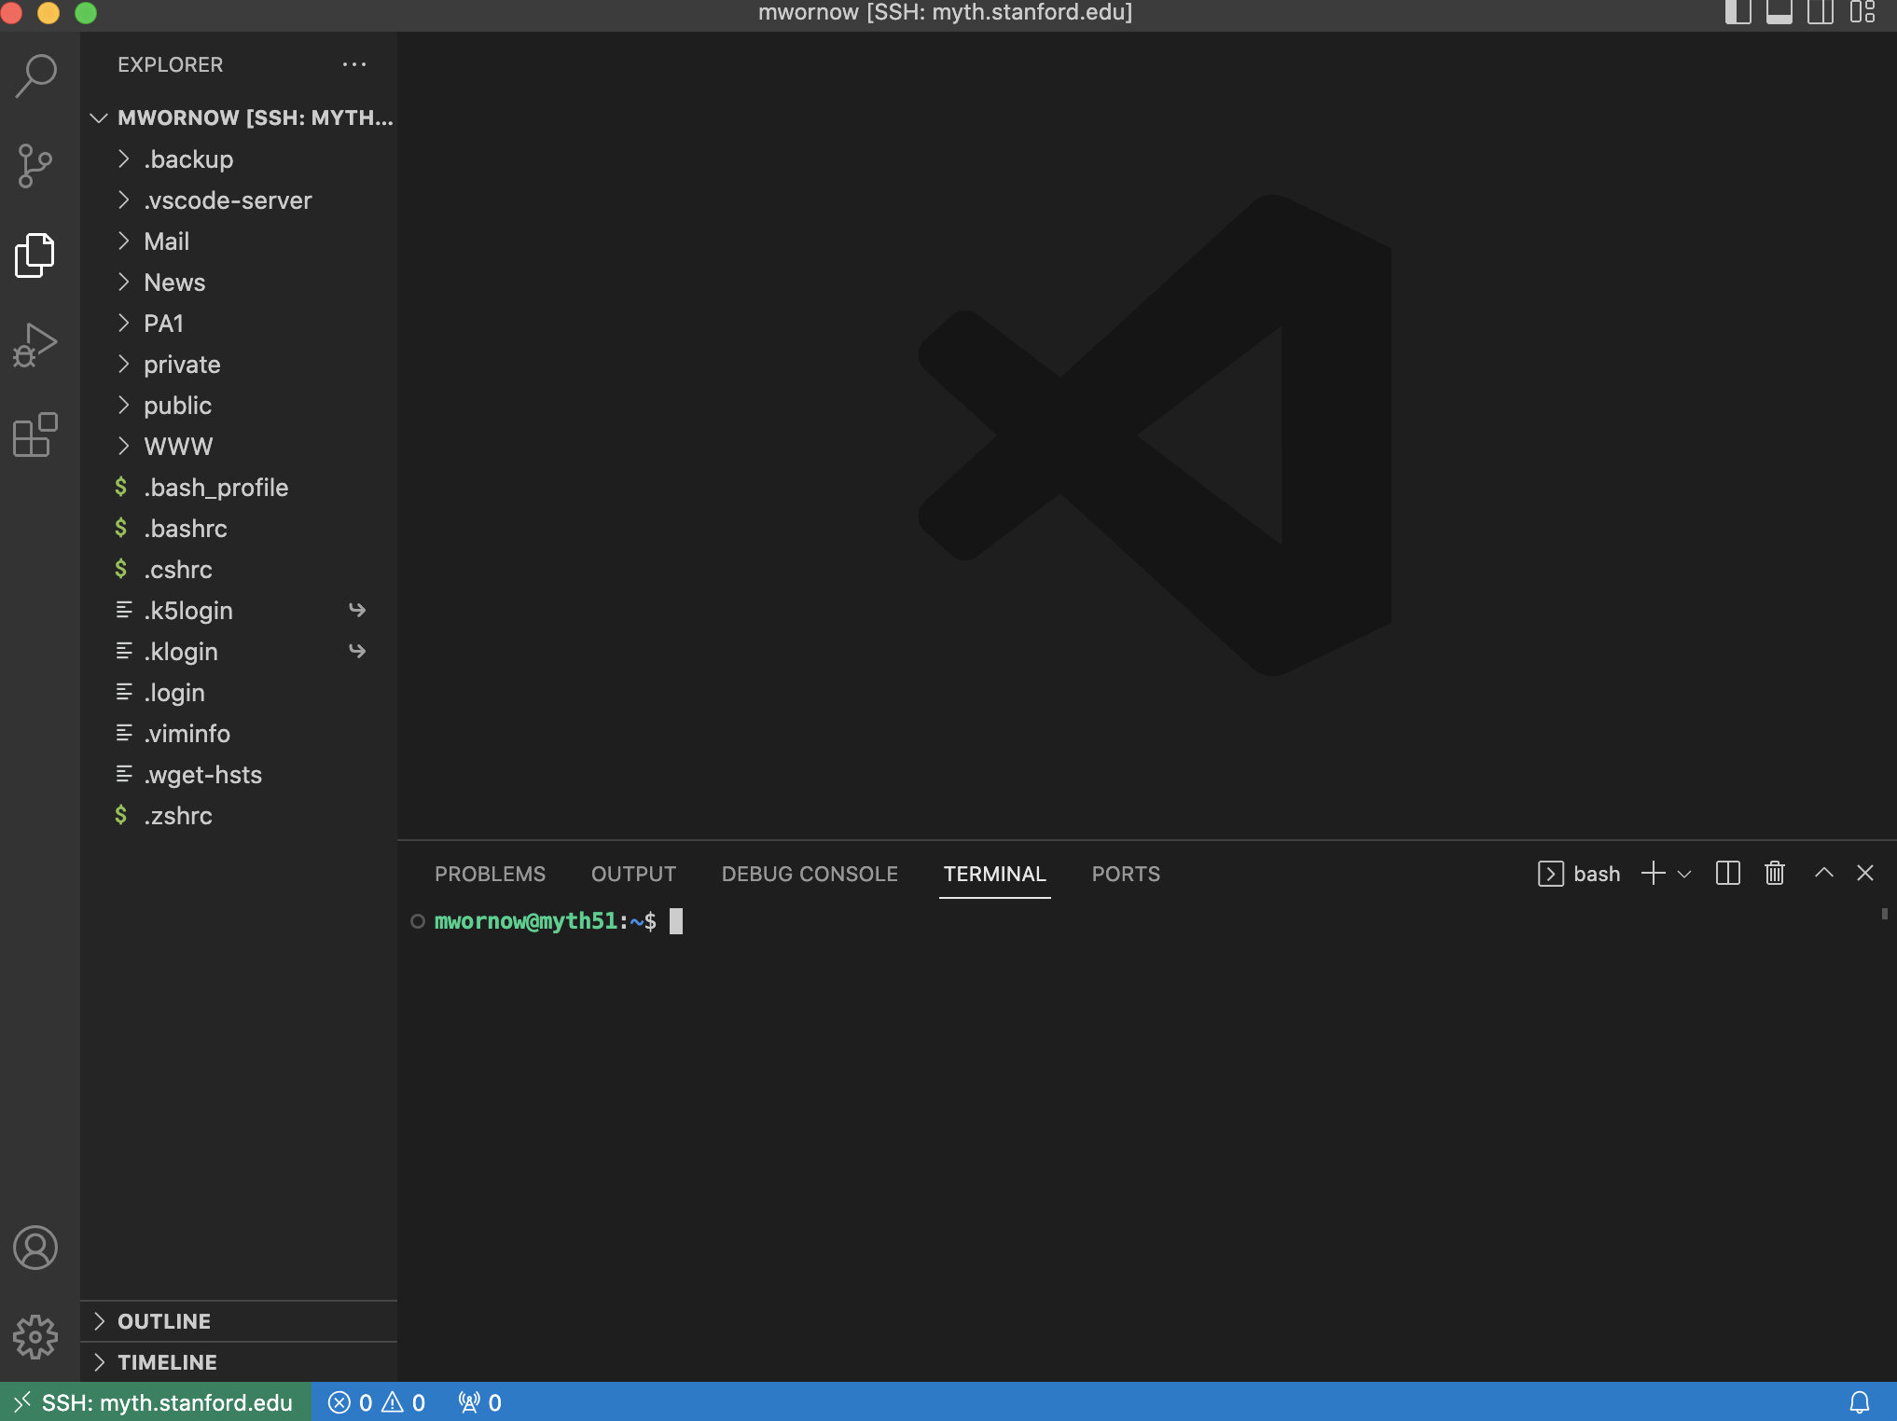Close the bottom panel
Screen dimensions: 1897x1421
1865,874
